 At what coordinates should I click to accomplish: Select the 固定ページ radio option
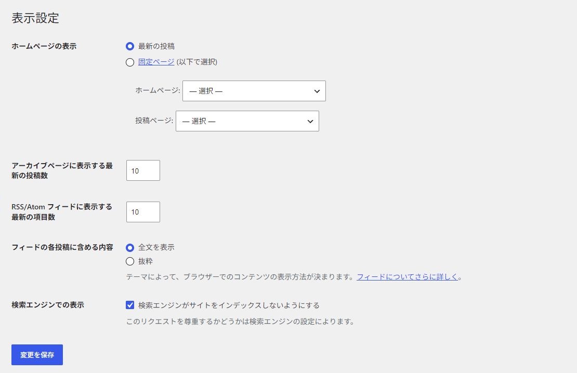(130, 62)
